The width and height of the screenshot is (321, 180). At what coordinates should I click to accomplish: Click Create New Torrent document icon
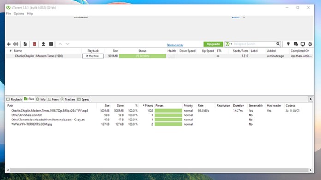[25, 44]
